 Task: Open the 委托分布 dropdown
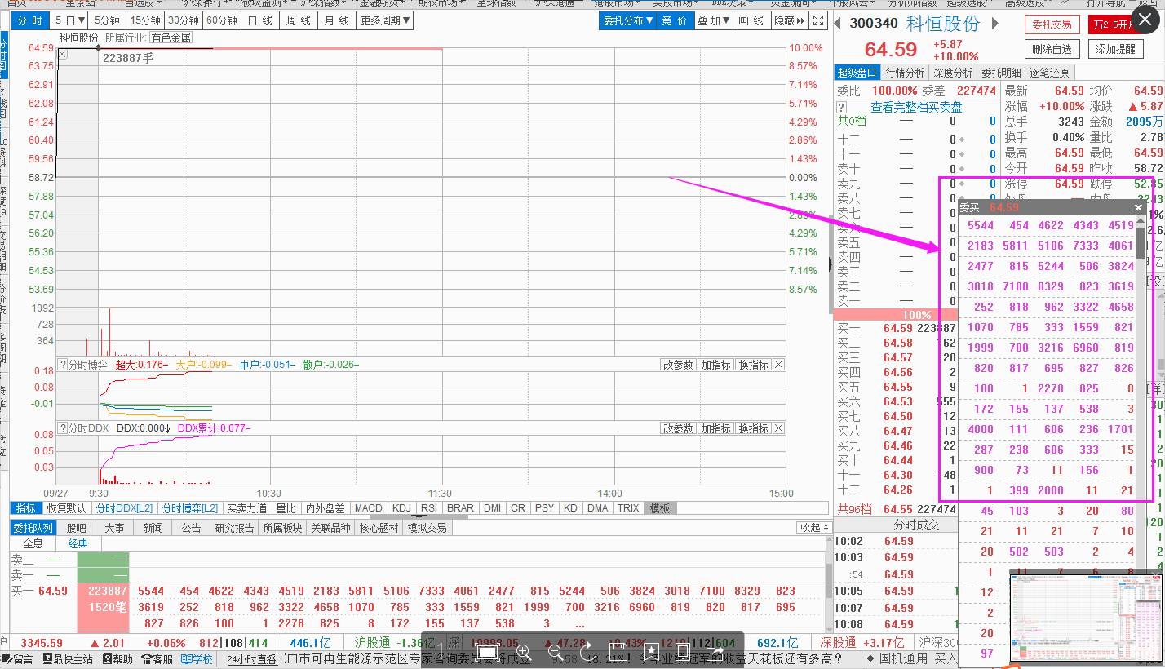pos(628,20)
